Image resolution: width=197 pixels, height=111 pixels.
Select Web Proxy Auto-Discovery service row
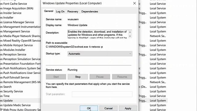pos(20,110)
